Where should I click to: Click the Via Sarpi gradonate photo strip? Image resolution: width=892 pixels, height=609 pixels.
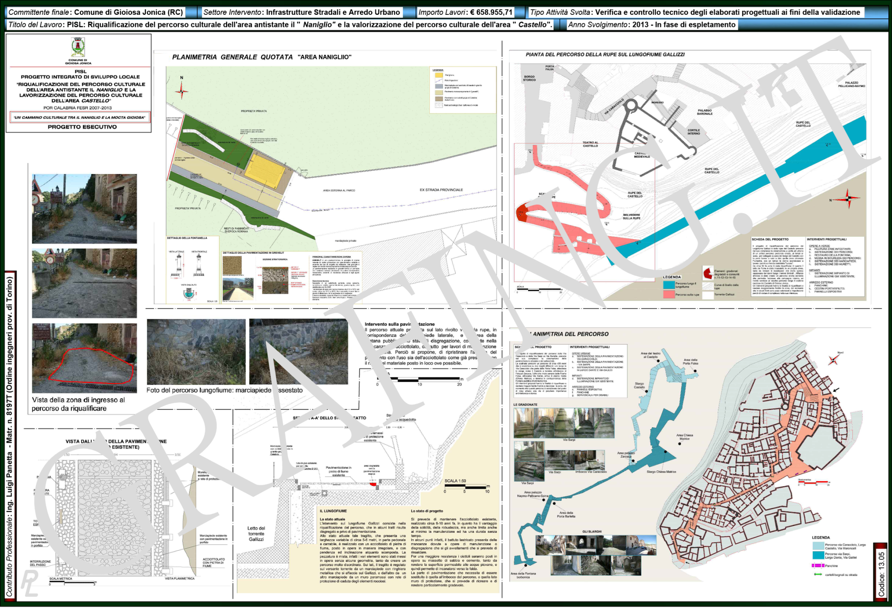tap(564, 423)
